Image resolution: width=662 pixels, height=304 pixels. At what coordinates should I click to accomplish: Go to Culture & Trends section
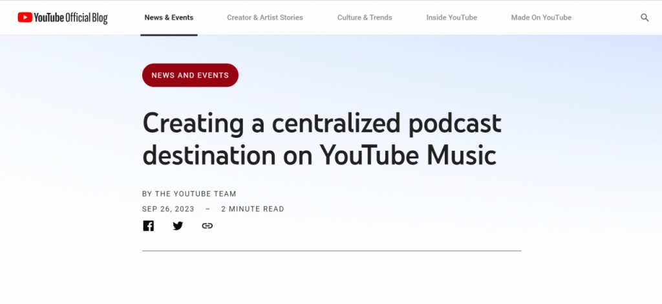[x=365, y=17]
